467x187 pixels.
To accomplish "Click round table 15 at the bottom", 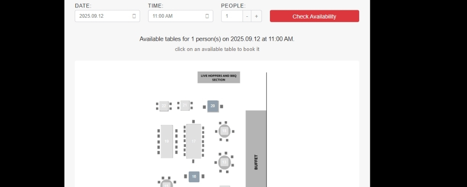I will click(167, 185).
